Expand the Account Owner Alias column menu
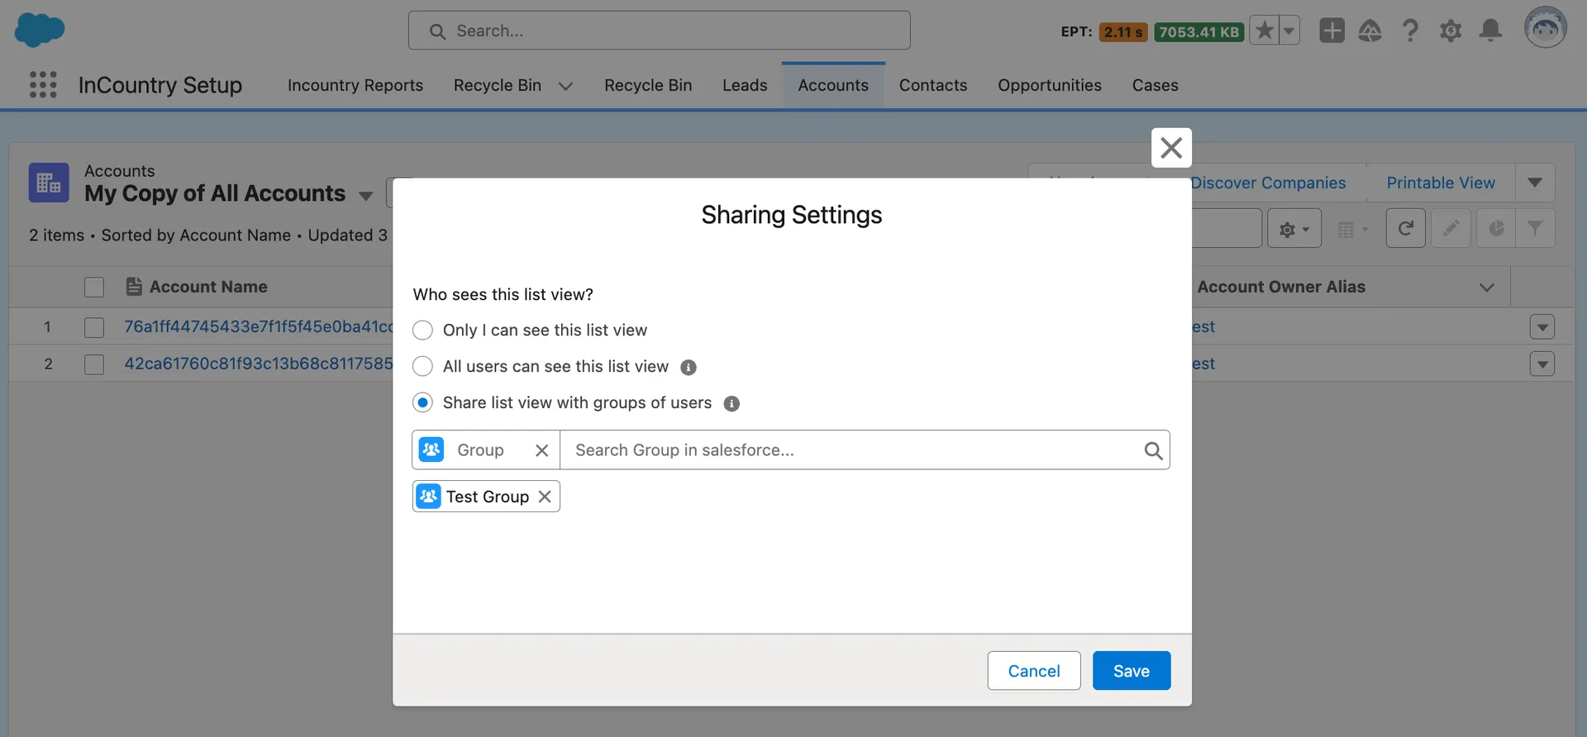1587x737 pixels. (1486, 288)
